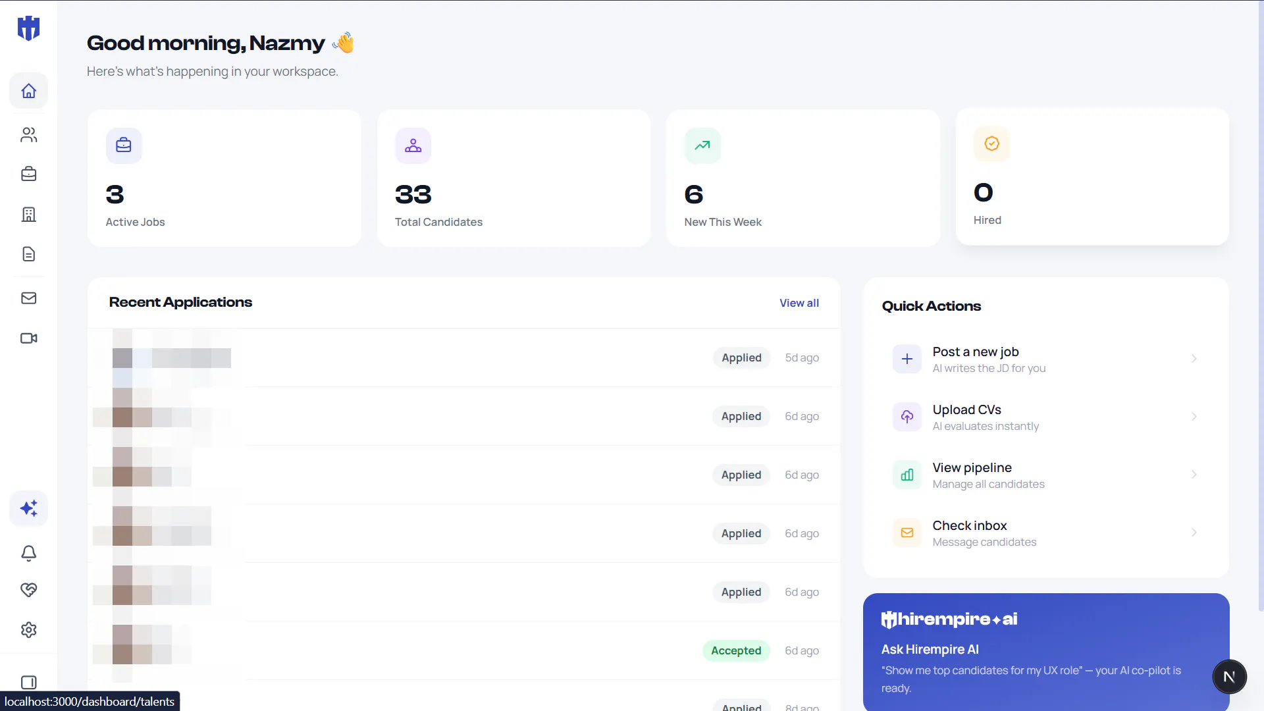The width and height of the screenshot is (1264, 711).
Task: Open the video interviews camera icon
Action: [28, 338]
